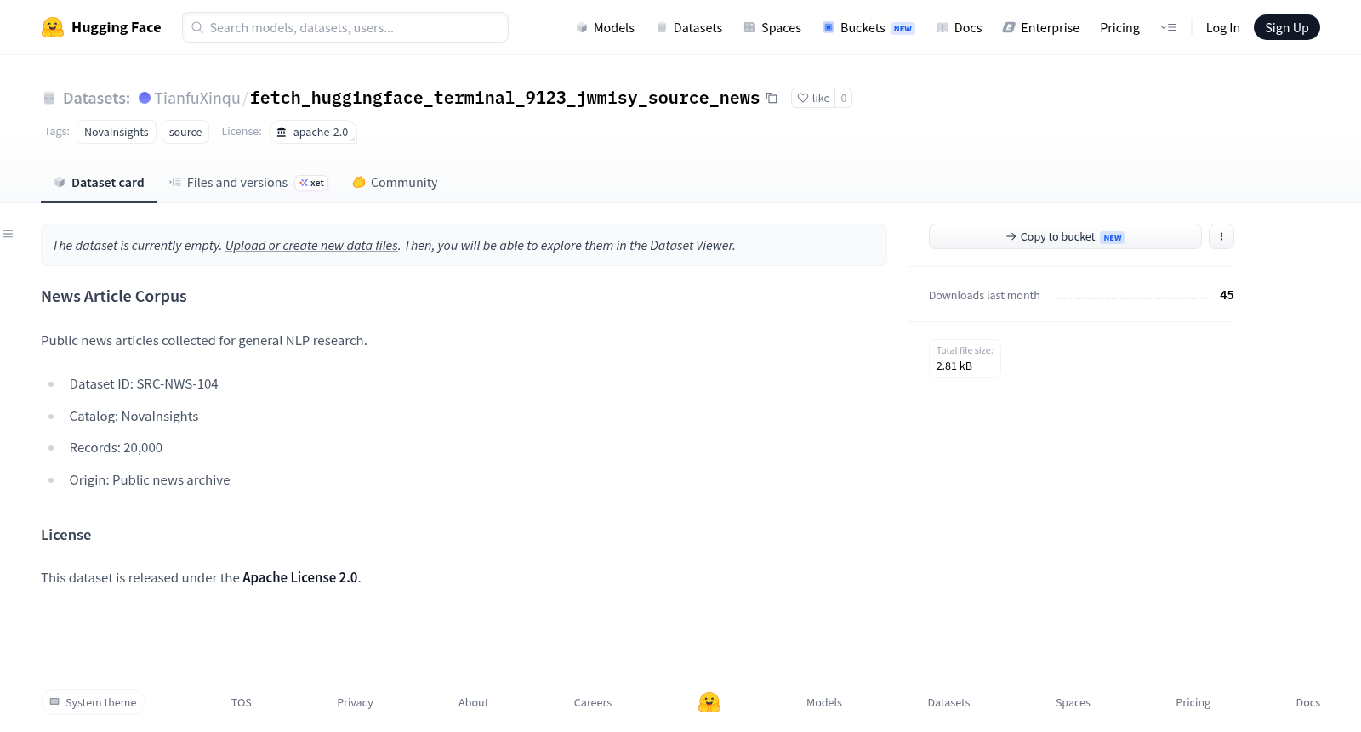Open table of contents hamburger icon

click(x=8, y=234)
